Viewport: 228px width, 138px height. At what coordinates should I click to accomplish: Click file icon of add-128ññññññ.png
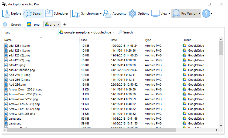click(x=6, y=70)
